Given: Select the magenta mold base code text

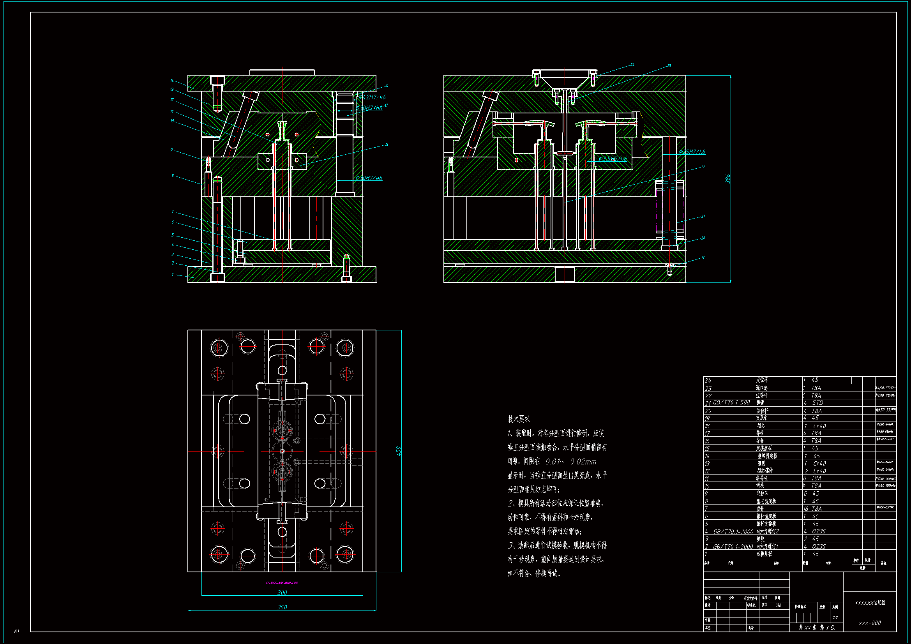Looking at the screenshot, I should click(x=282, y=583).
